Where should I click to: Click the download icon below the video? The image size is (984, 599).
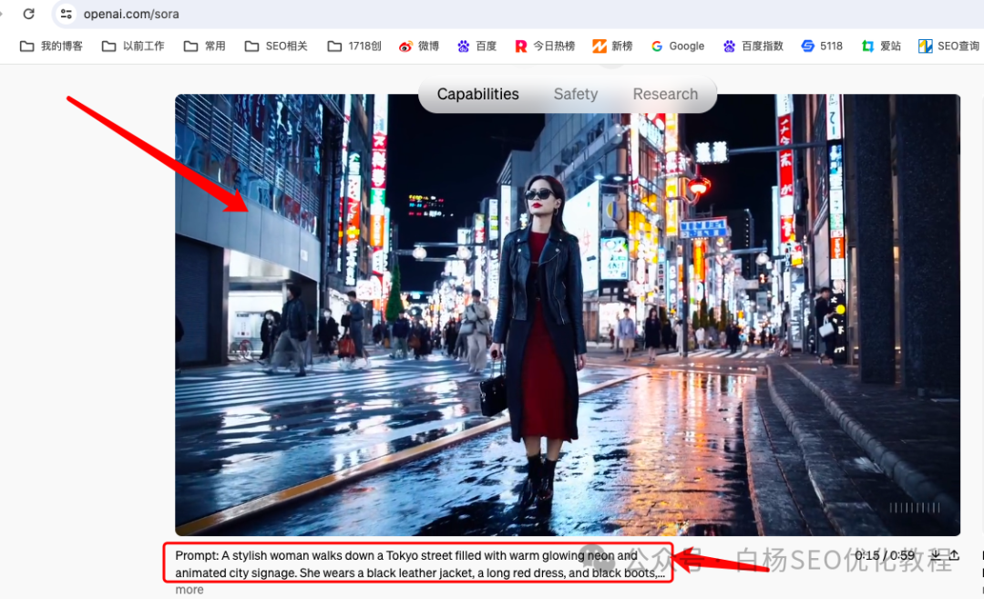pyautogui.click(x=936, y=555)
